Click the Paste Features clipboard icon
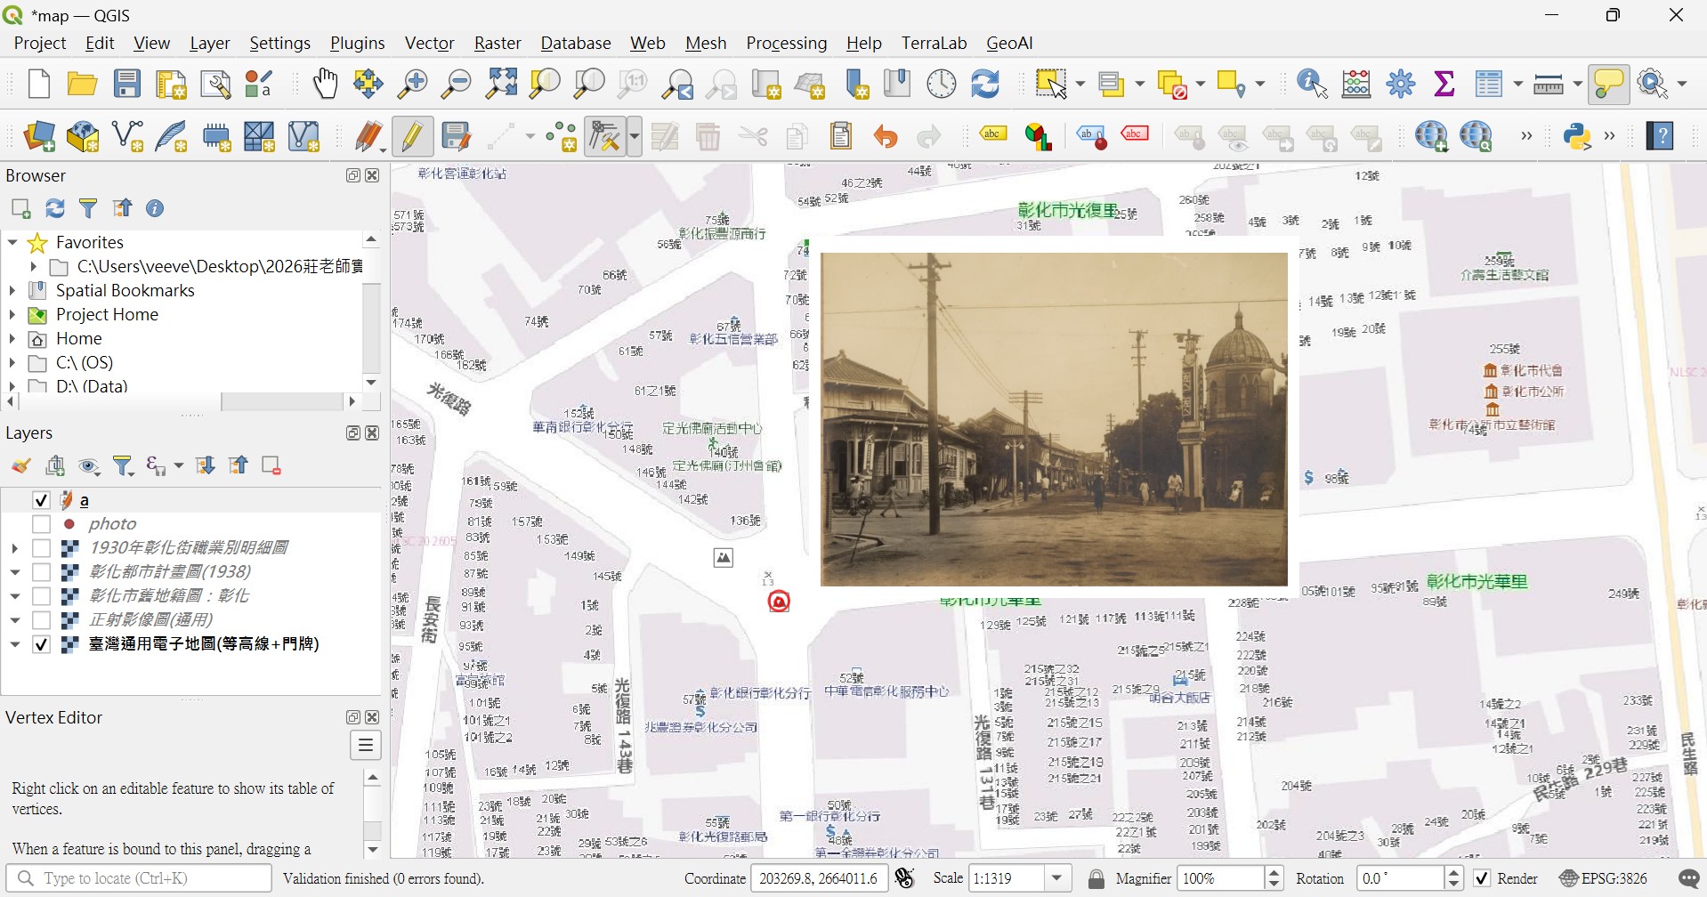 tap(841, 136)
